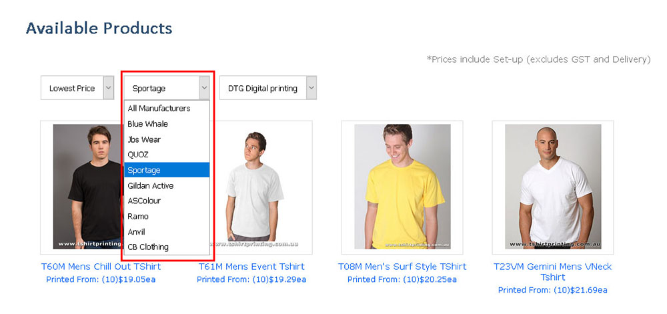View the grey Event Tshirt product photo
This screenshot has height=314, width=667.
pos(254,187)
